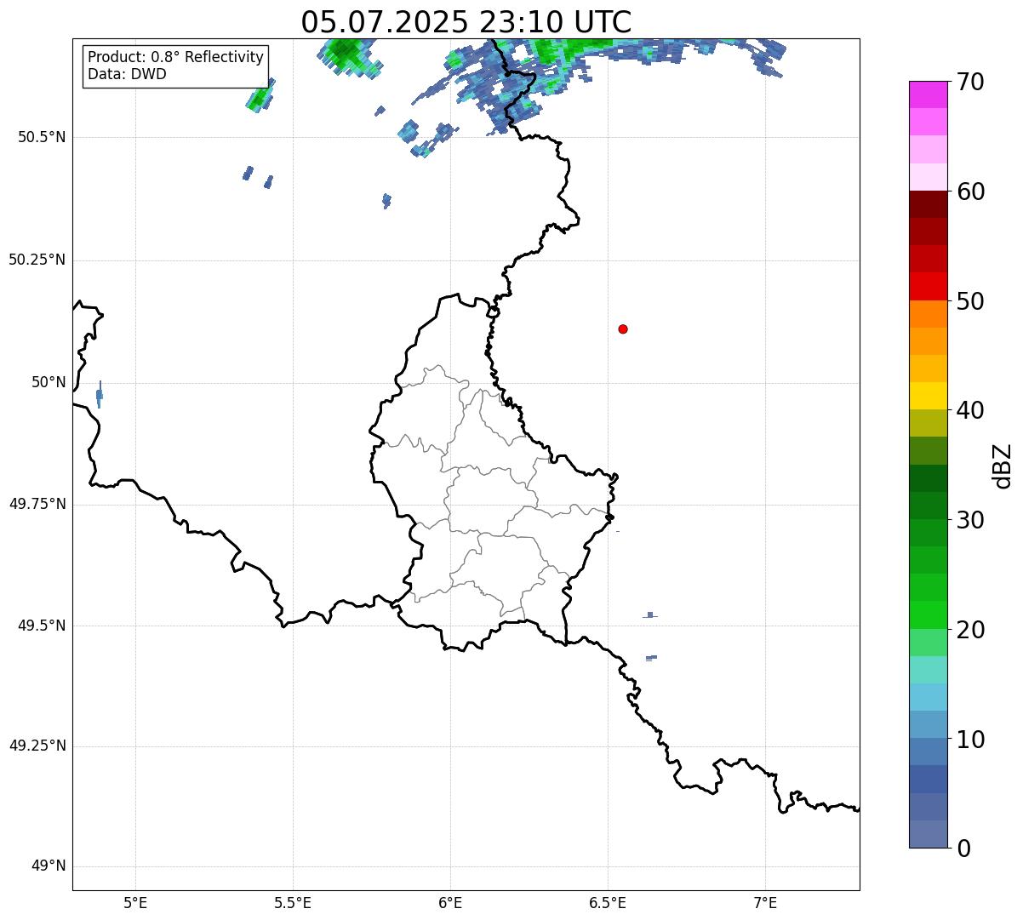
Task: Click the 'Data: DWD' label
Action: pyautogui.click(x=127, y=74)
